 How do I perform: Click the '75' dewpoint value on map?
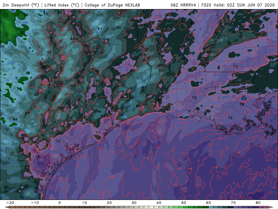pos(37,156)
